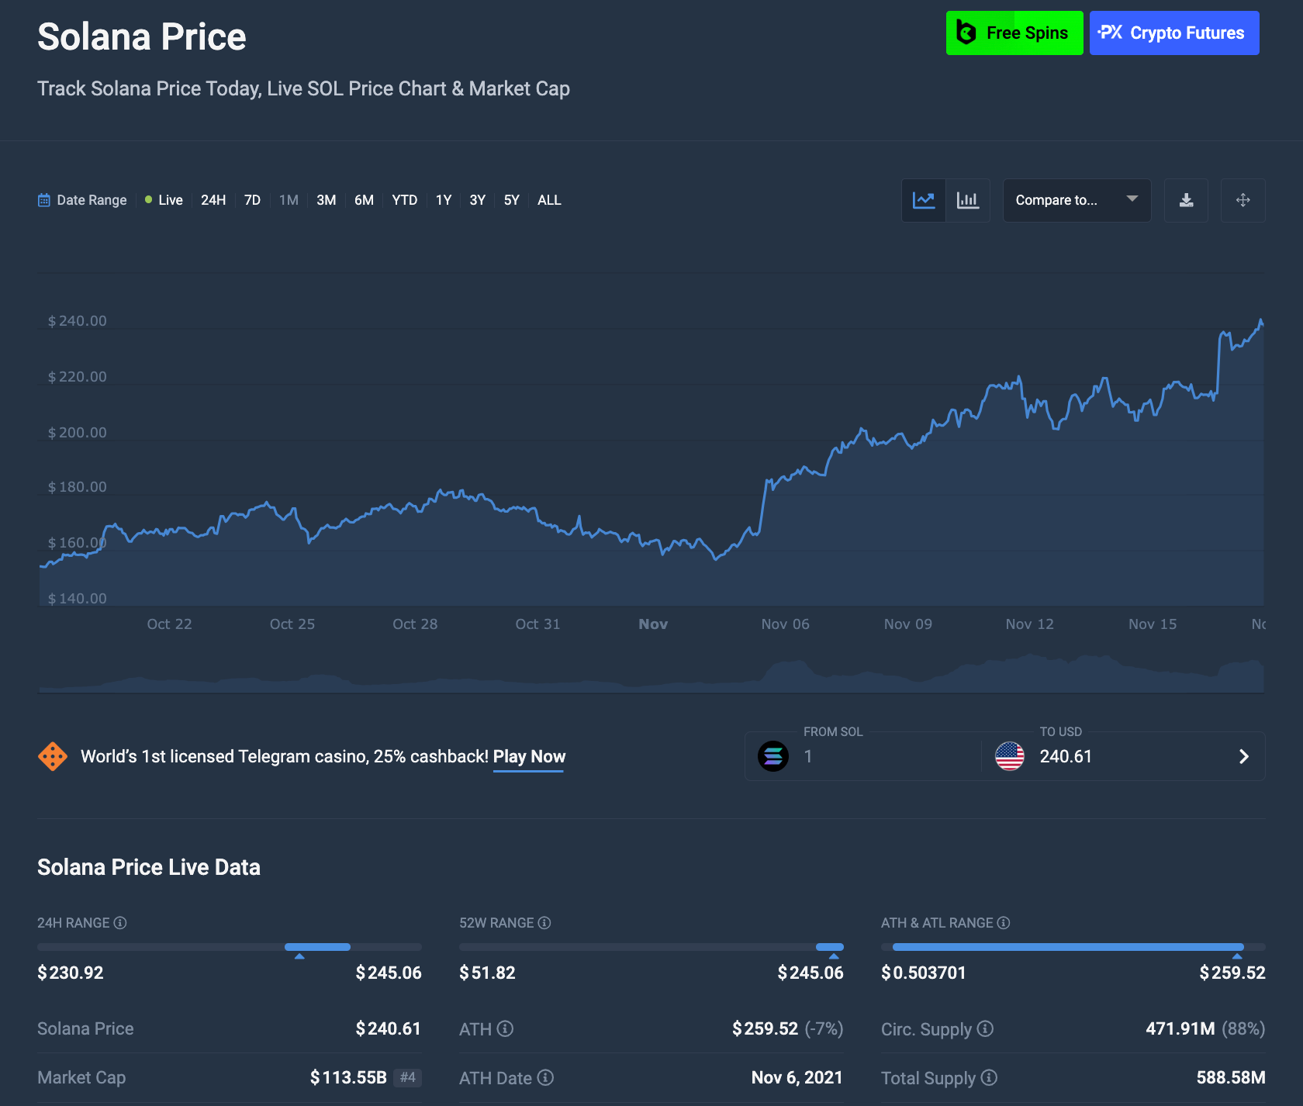
Task: Click the 24H range progress bar
Action: click(230, 947)
